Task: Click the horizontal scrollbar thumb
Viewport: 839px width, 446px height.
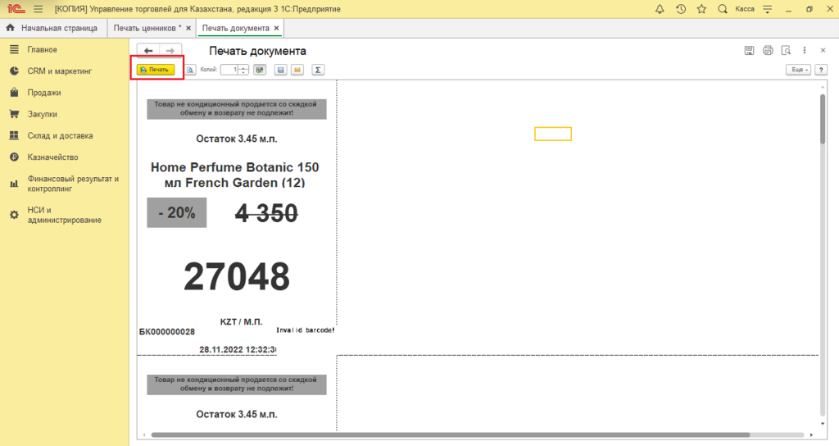Action: [x=451, y=435]
